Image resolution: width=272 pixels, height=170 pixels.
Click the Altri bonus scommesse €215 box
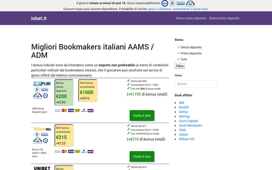pos(64,135)
